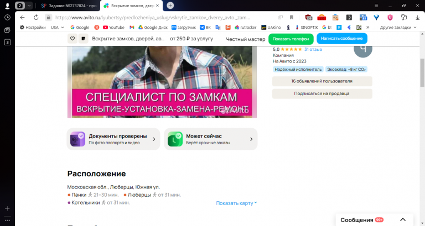
Task: Reload the Avito page
Action: tap(36, 18)
